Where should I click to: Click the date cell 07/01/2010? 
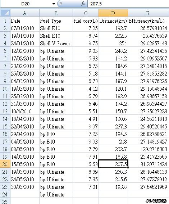25,28
